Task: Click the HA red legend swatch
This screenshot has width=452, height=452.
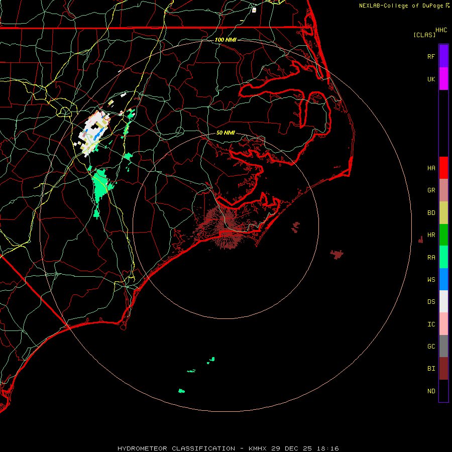Action: coord(443,168)
